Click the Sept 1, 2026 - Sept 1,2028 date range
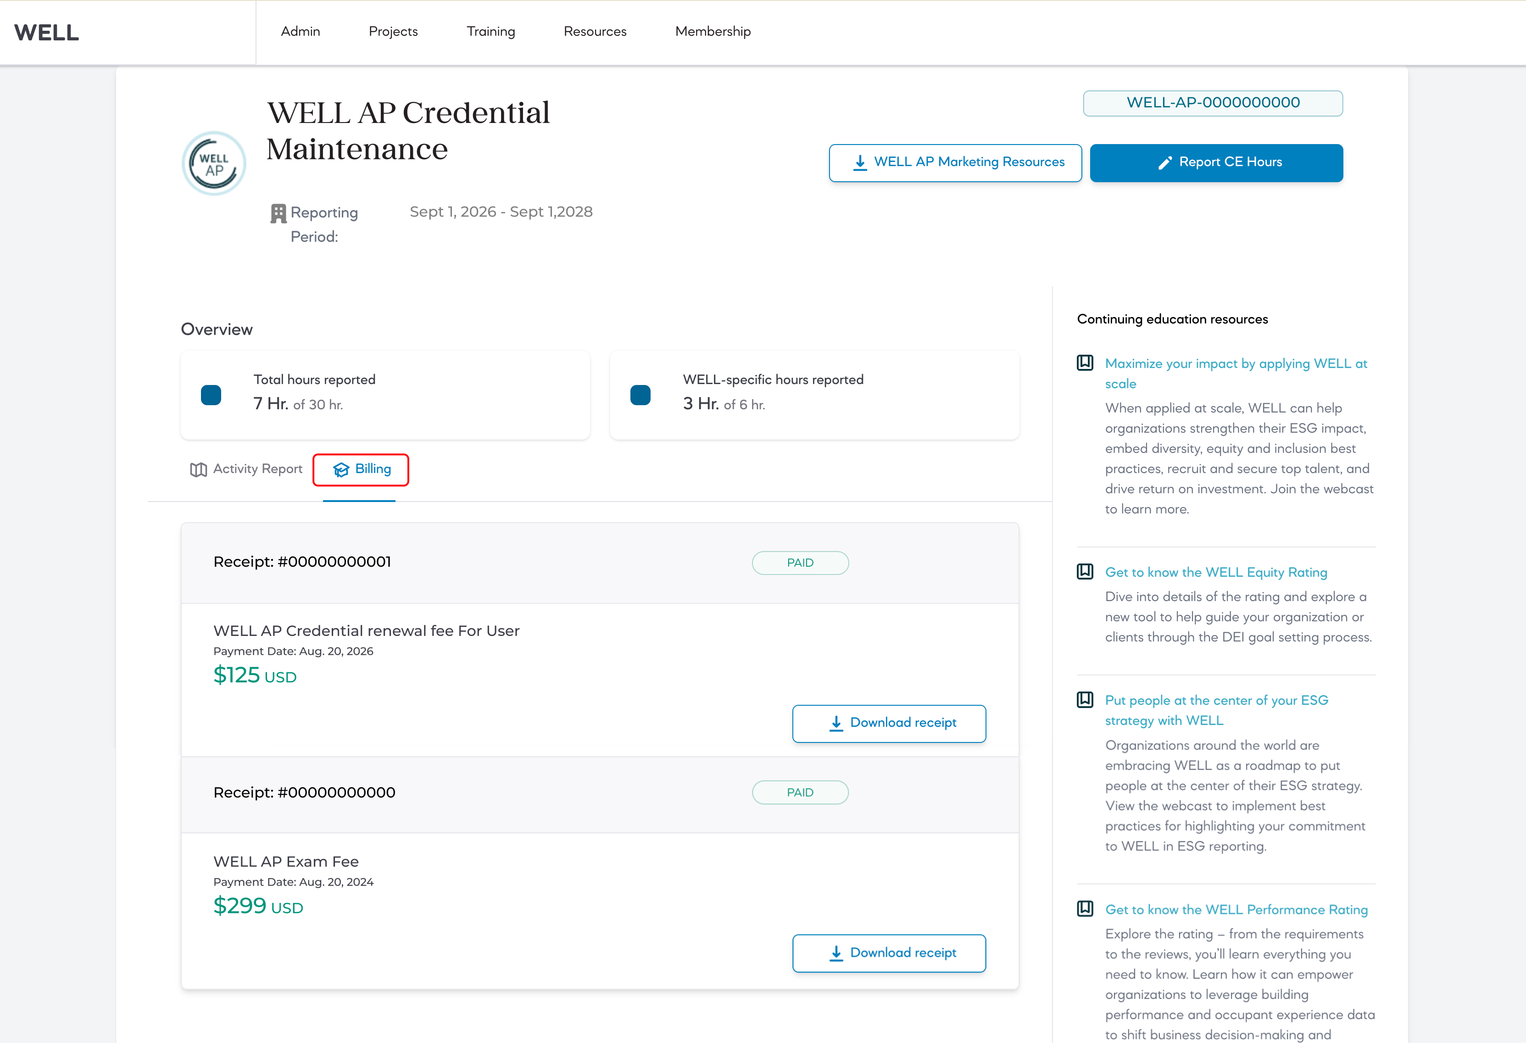Screen dimensions: 1526x1043 tap(501, 212)
